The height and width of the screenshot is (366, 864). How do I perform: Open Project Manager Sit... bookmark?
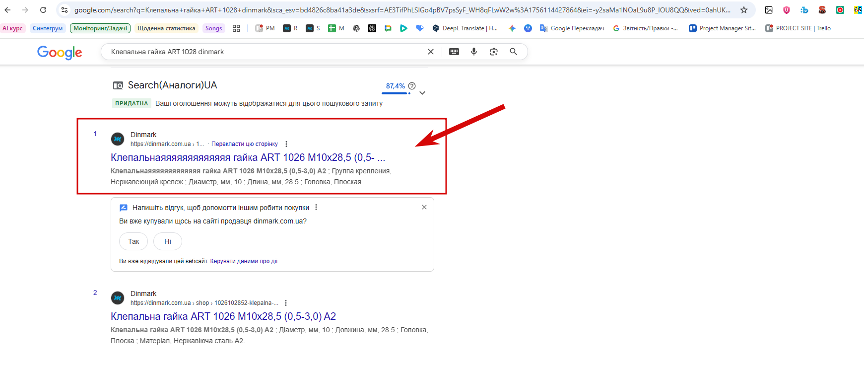(x=723, y=28)
